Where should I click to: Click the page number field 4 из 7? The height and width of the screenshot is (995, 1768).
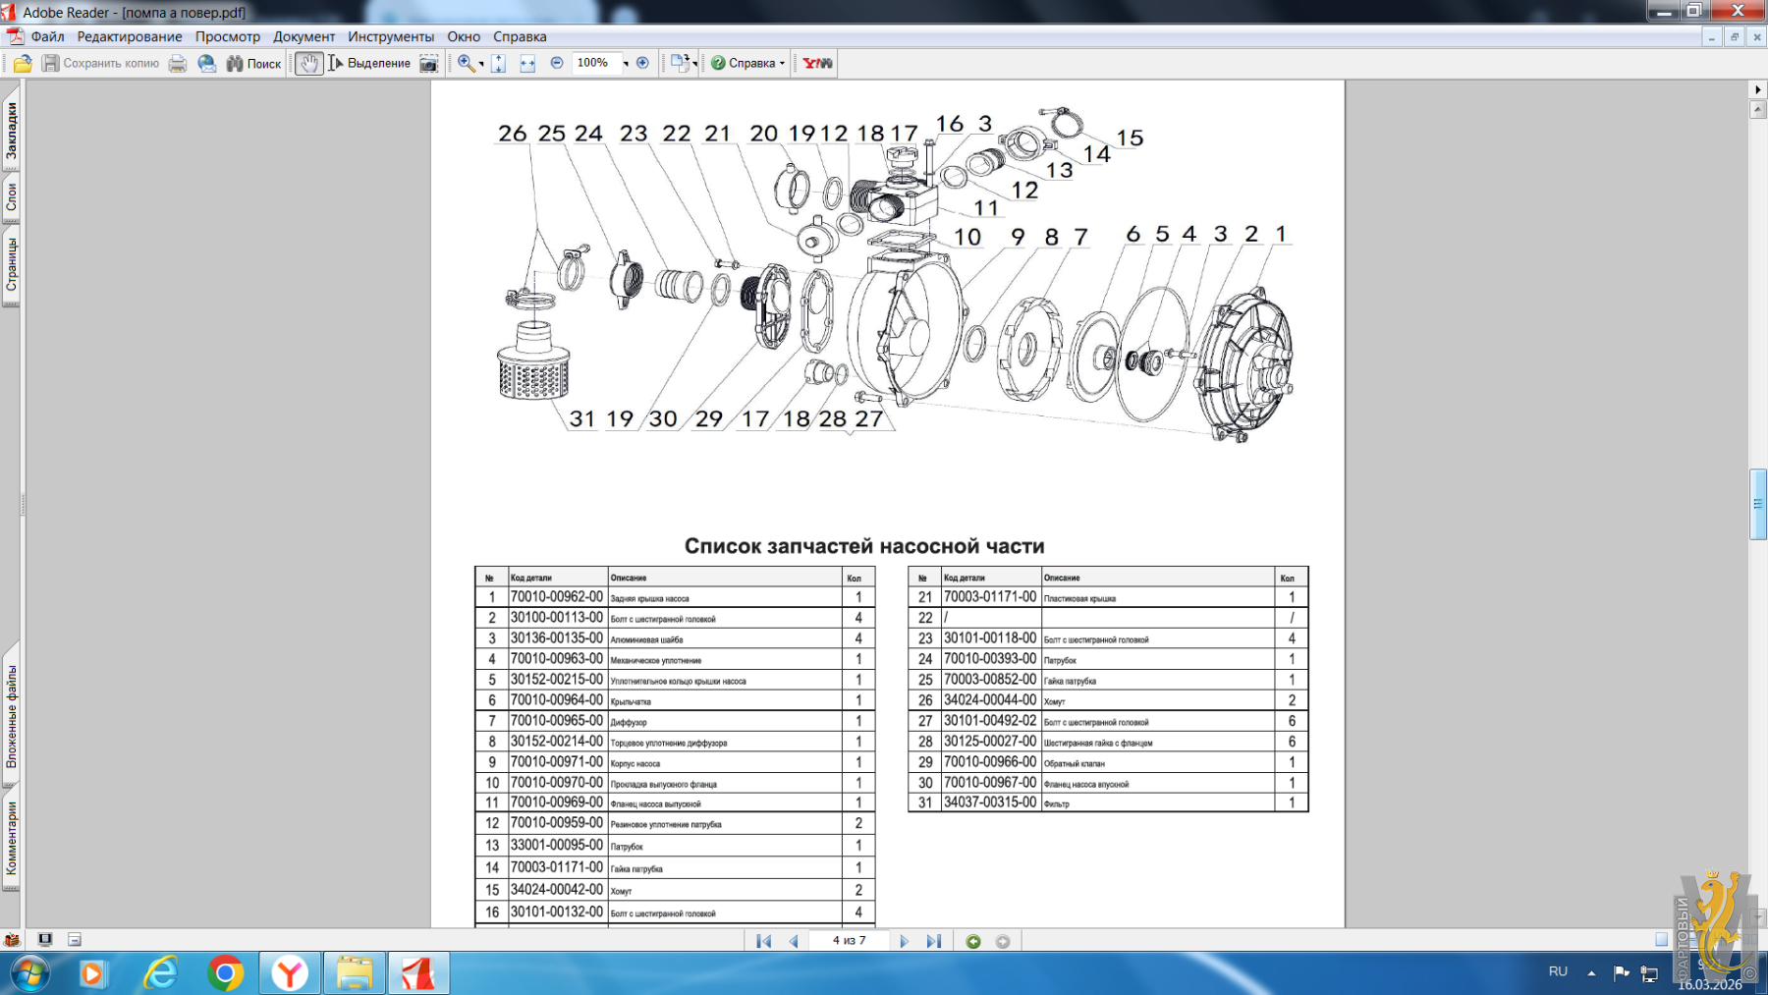click(x=850, y=941)
